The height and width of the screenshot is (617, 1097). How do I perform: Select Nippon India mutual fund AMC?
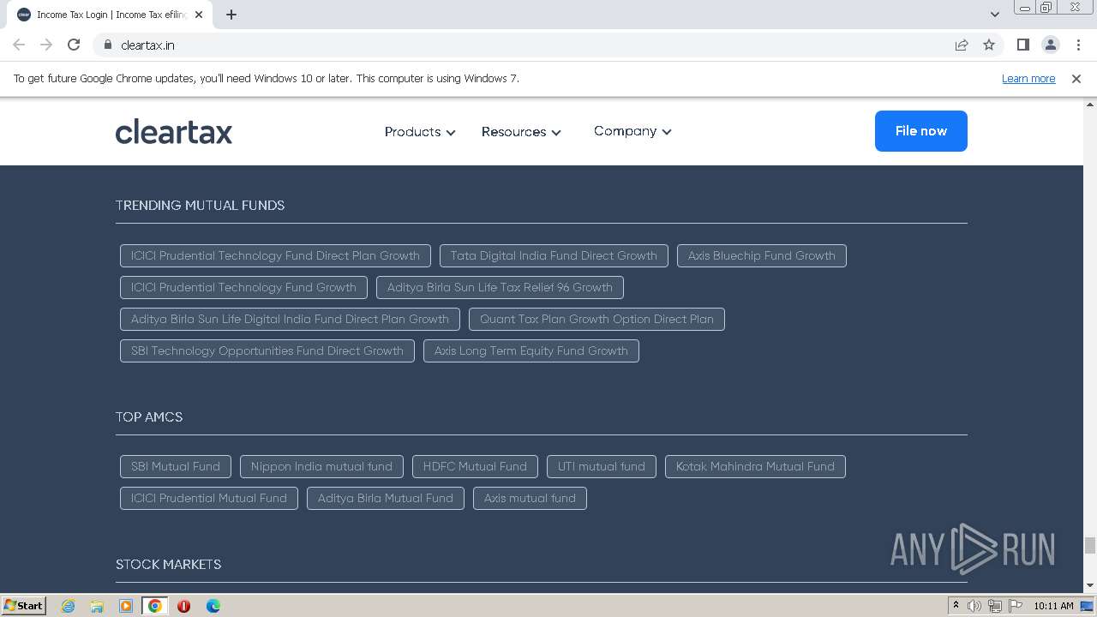point(321,466)
